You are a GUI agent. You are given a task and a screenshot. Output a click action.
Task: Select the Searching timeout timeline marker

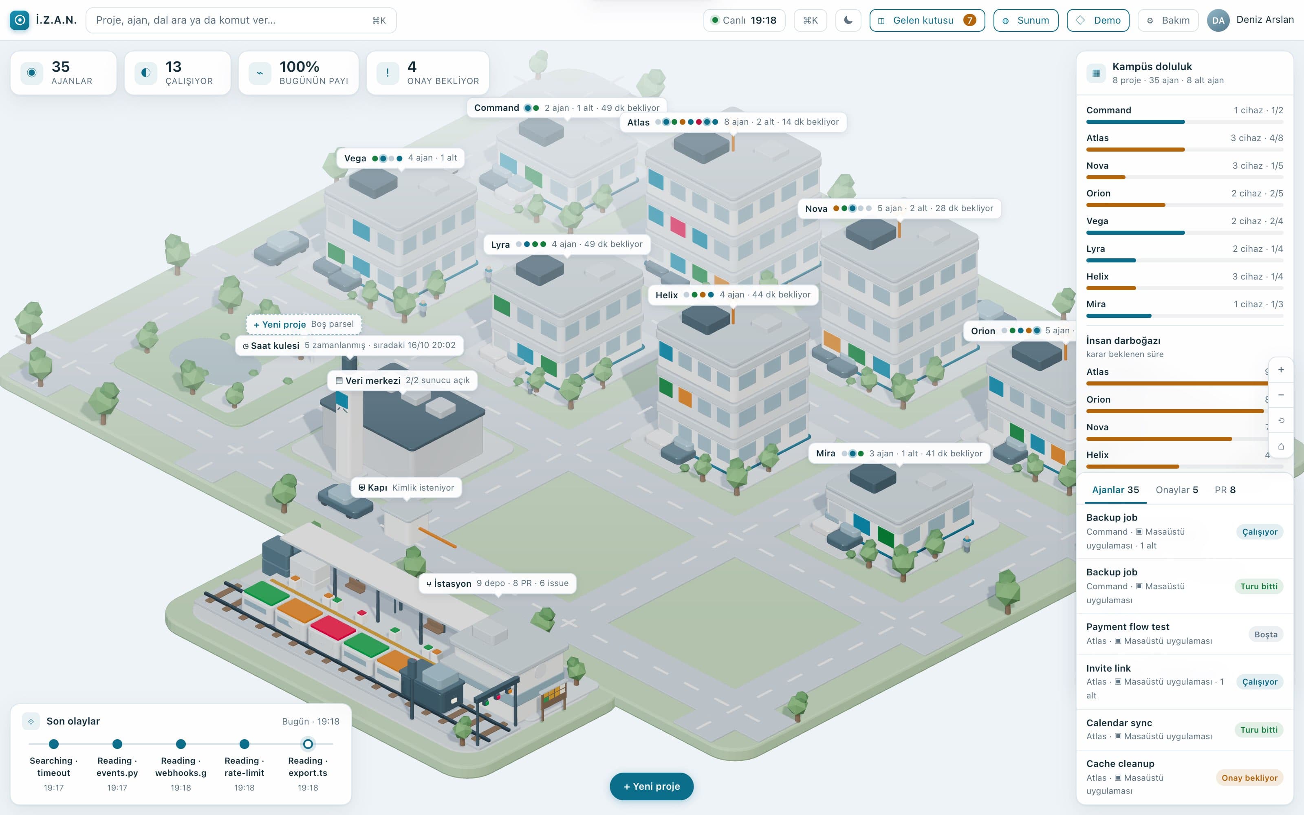54,745
